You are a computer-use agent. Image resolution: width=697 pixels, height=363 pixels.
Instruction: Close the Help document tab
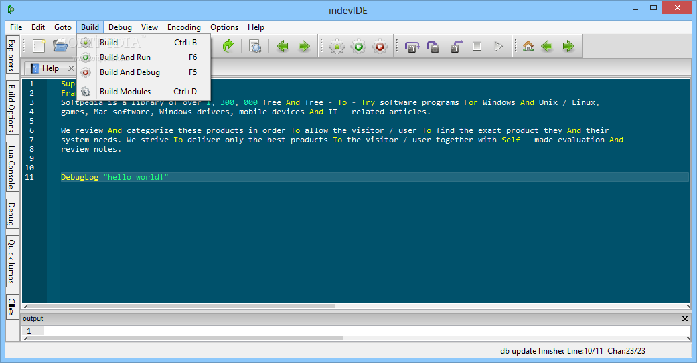pos(71,68)
